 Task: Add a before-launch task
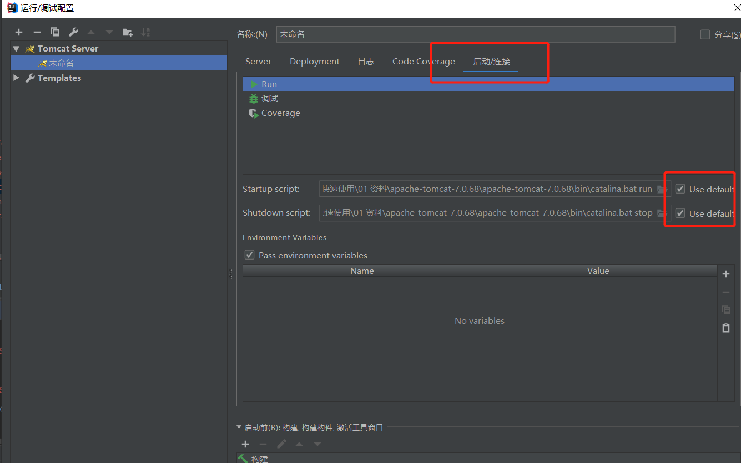click(x=245, y=444)
